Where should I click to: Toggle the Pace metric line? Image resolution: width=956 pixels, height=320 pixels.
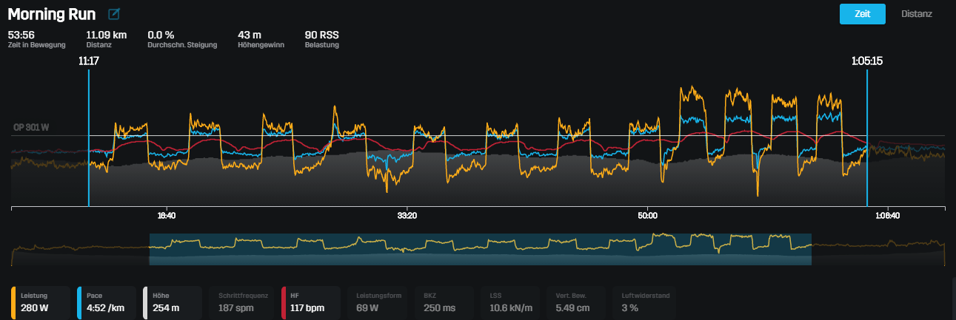pos(106,302)
